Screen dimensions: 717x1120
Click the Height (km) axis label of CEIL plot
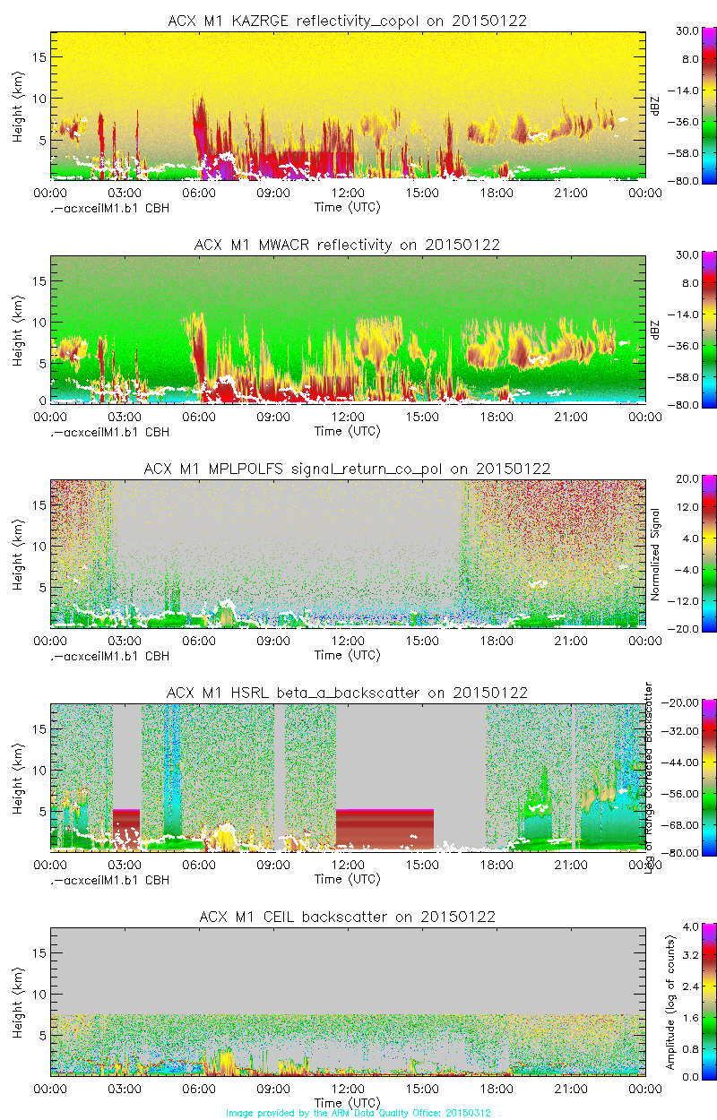tap(18, 1002)
